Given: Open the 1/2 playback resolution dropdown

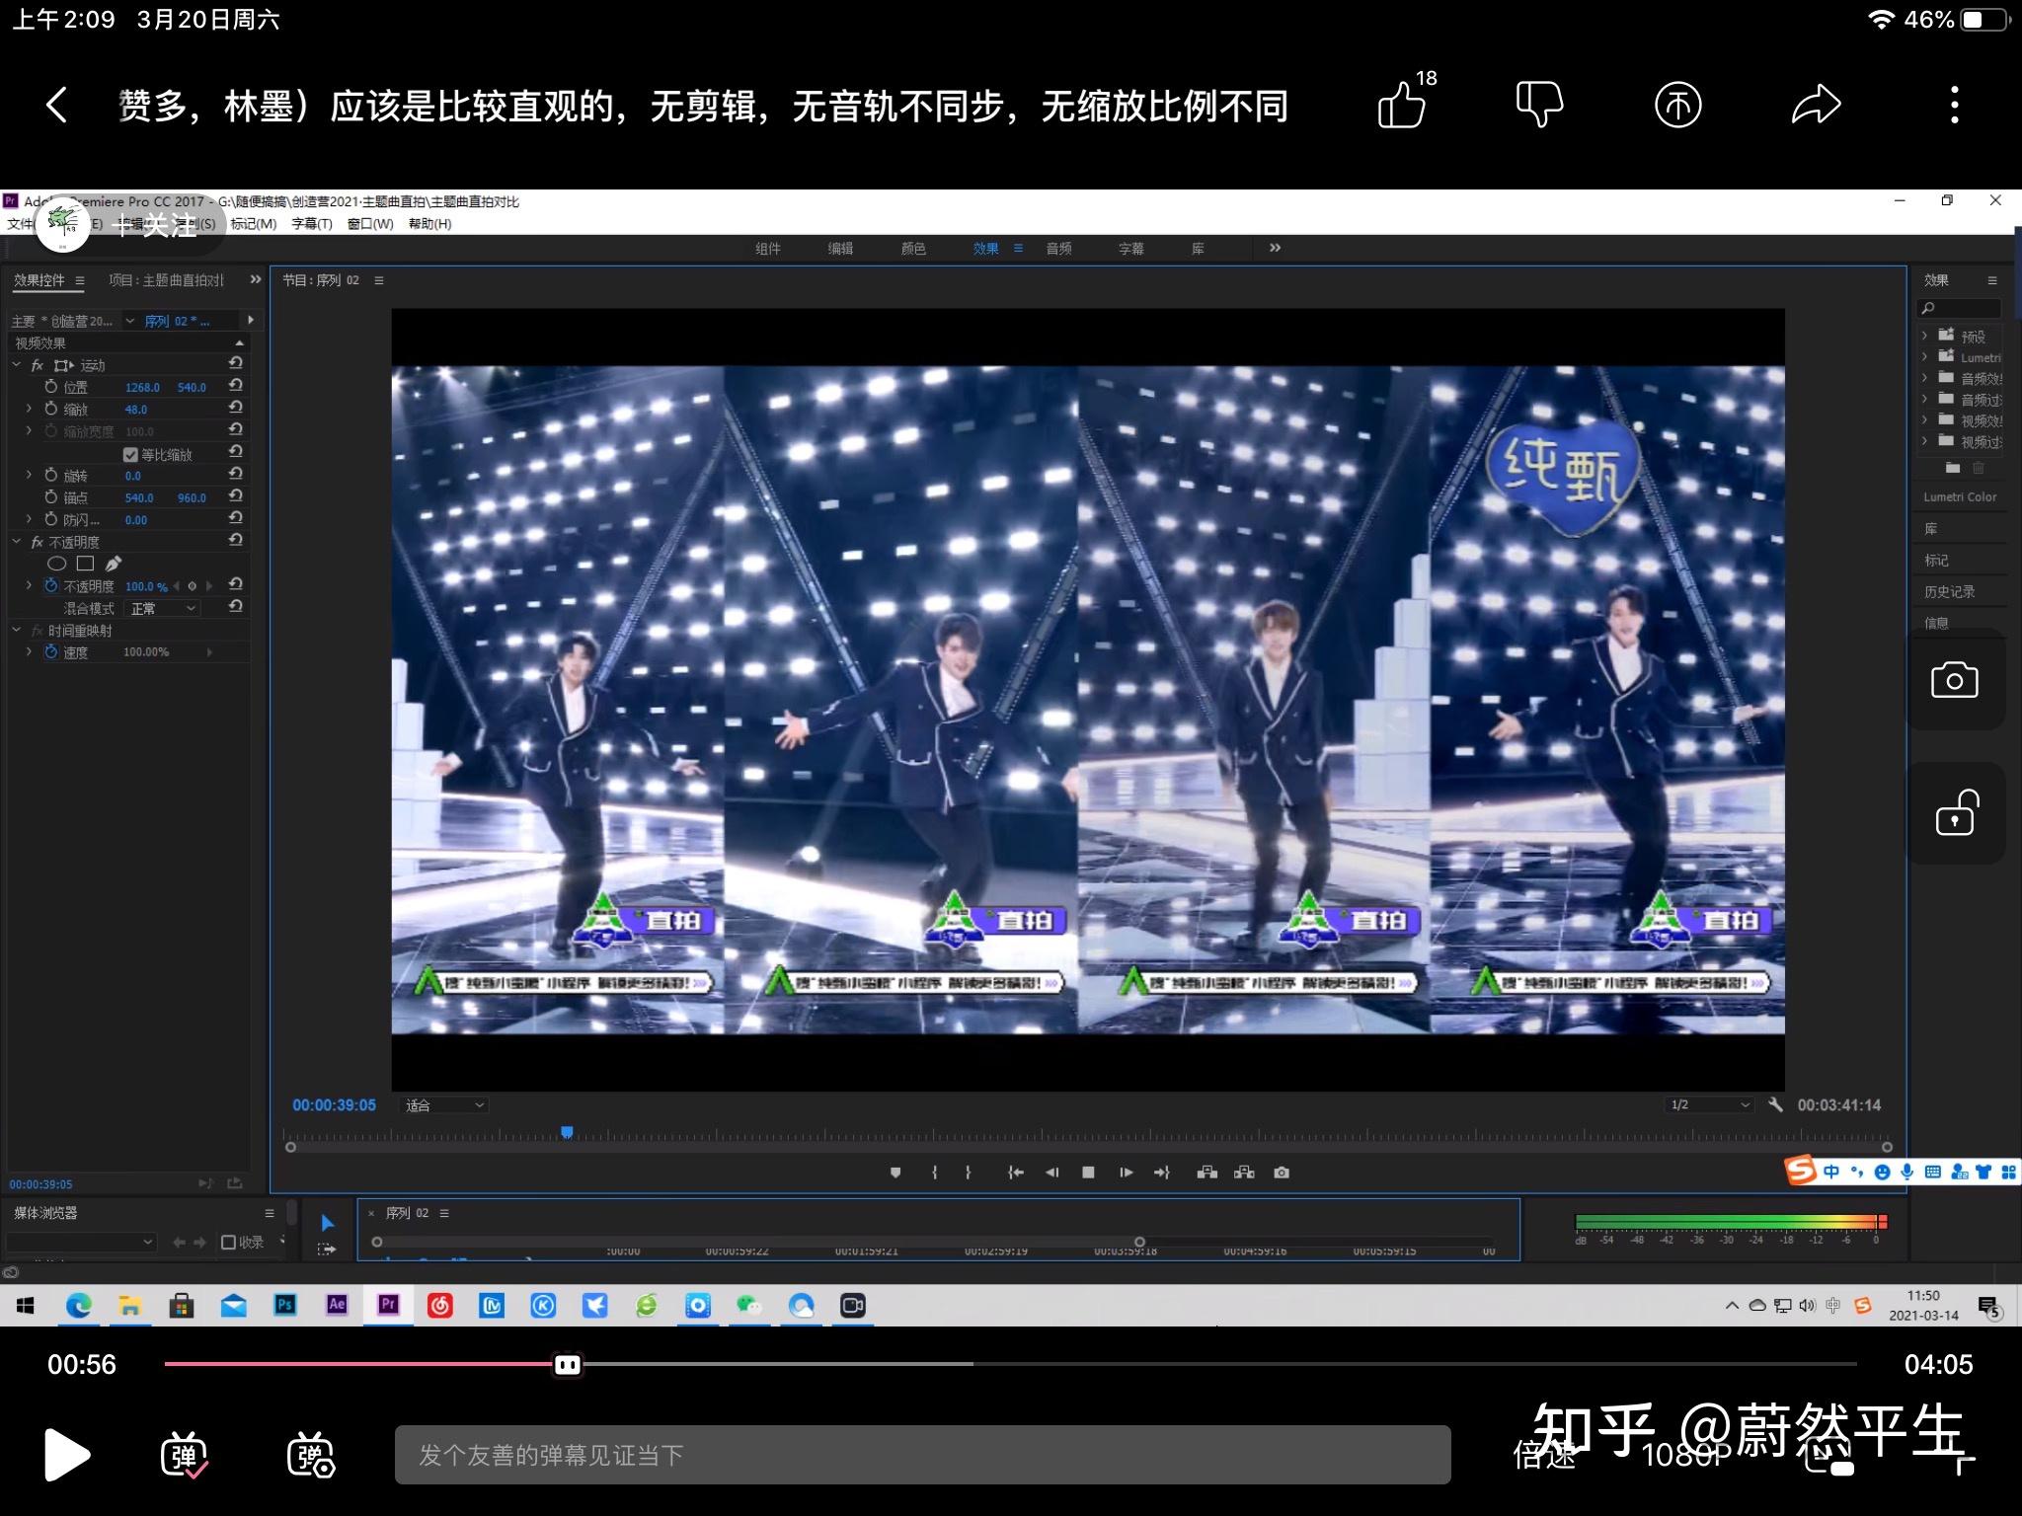Looking at the screenshot, I should pos(1710,1104).
